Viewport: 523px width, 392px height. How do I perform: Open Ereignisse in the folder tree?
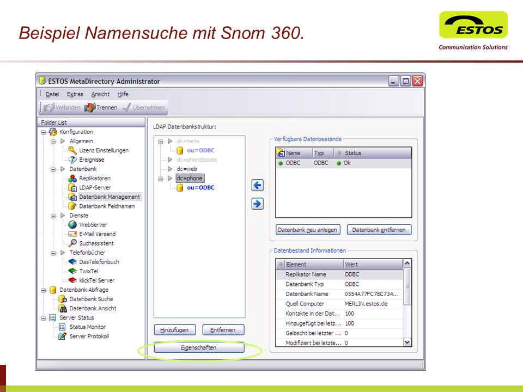click(x=87, y=160)
